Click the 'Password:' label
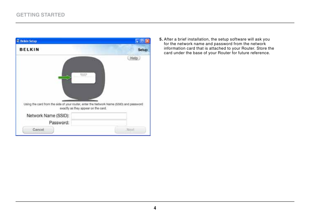 pyautogui.click(x=59, y=123)
